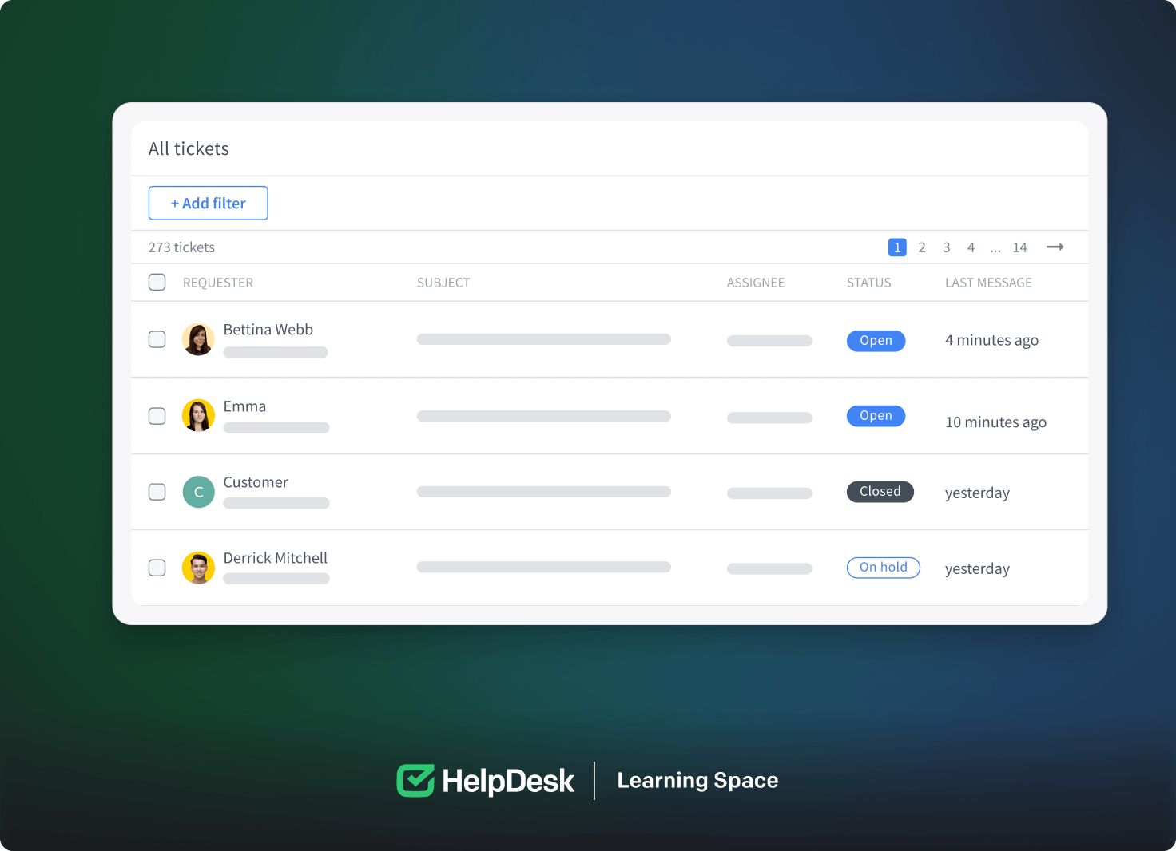Viewport: 1176px width, 851px height.
Task: Click Derrick Mitchell's avatar
Action: point(198,568)
